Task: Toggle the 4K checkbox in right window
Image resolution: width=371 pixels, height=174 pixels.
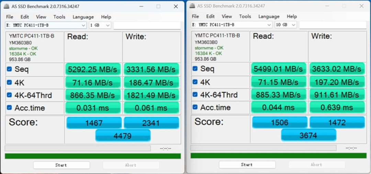Action: click(195, 82)
